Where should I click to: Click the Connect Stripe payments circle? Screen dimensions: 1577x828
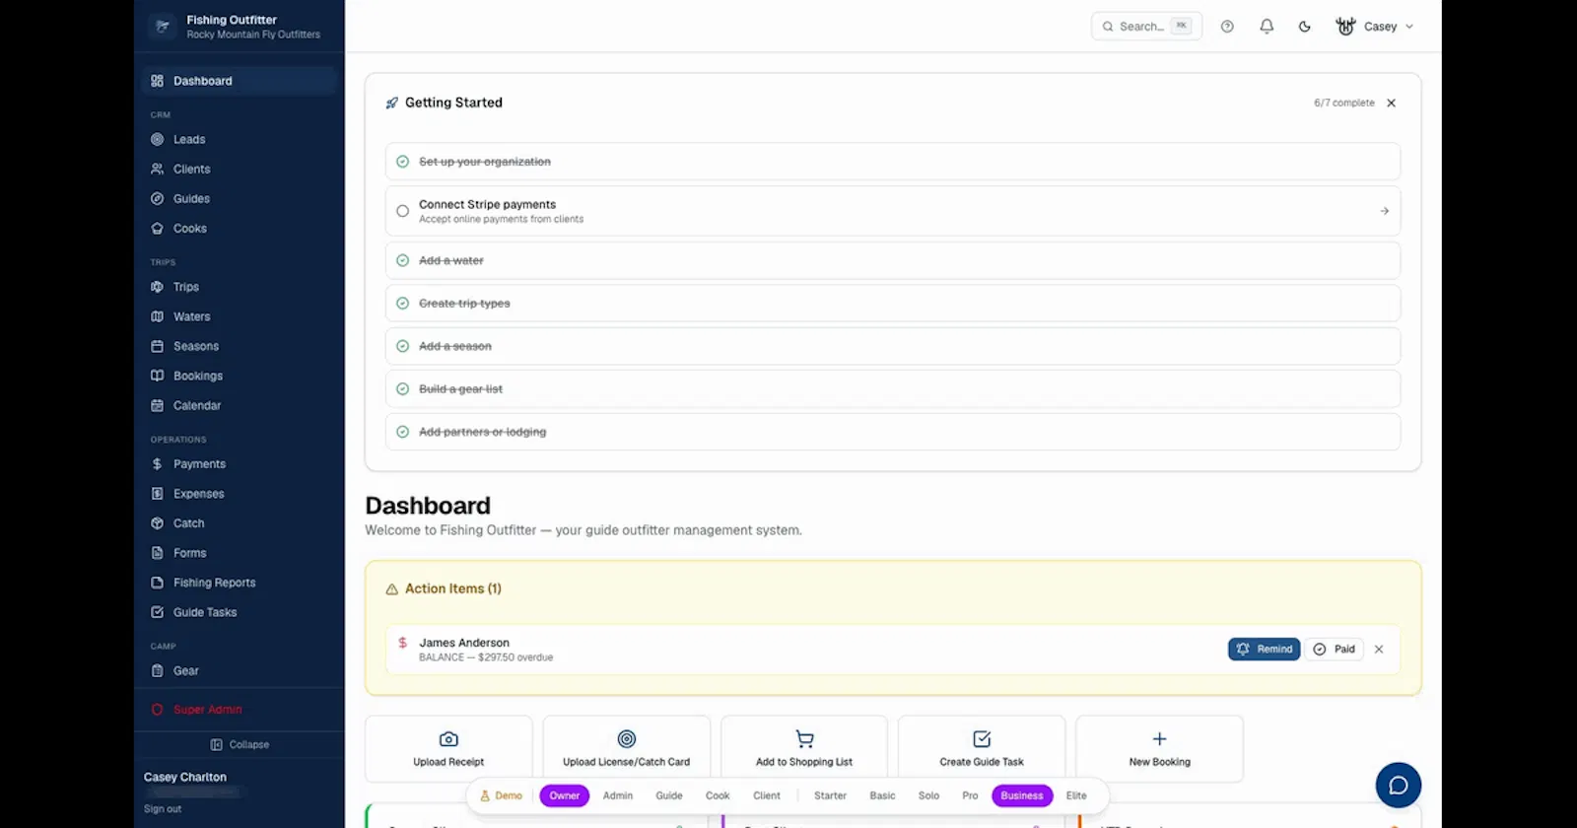click(x=402, y=211)
